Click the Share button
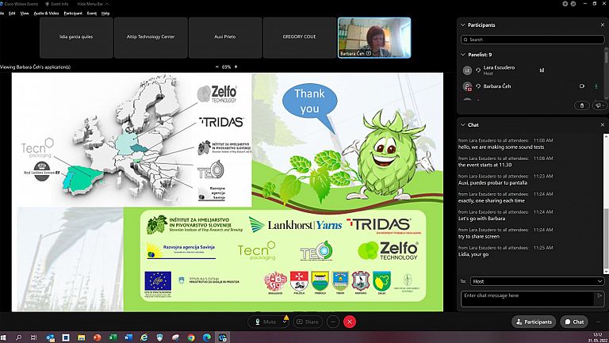Image resolution: width=609 pixels, height=343 pixels. (x=308, y=322)
